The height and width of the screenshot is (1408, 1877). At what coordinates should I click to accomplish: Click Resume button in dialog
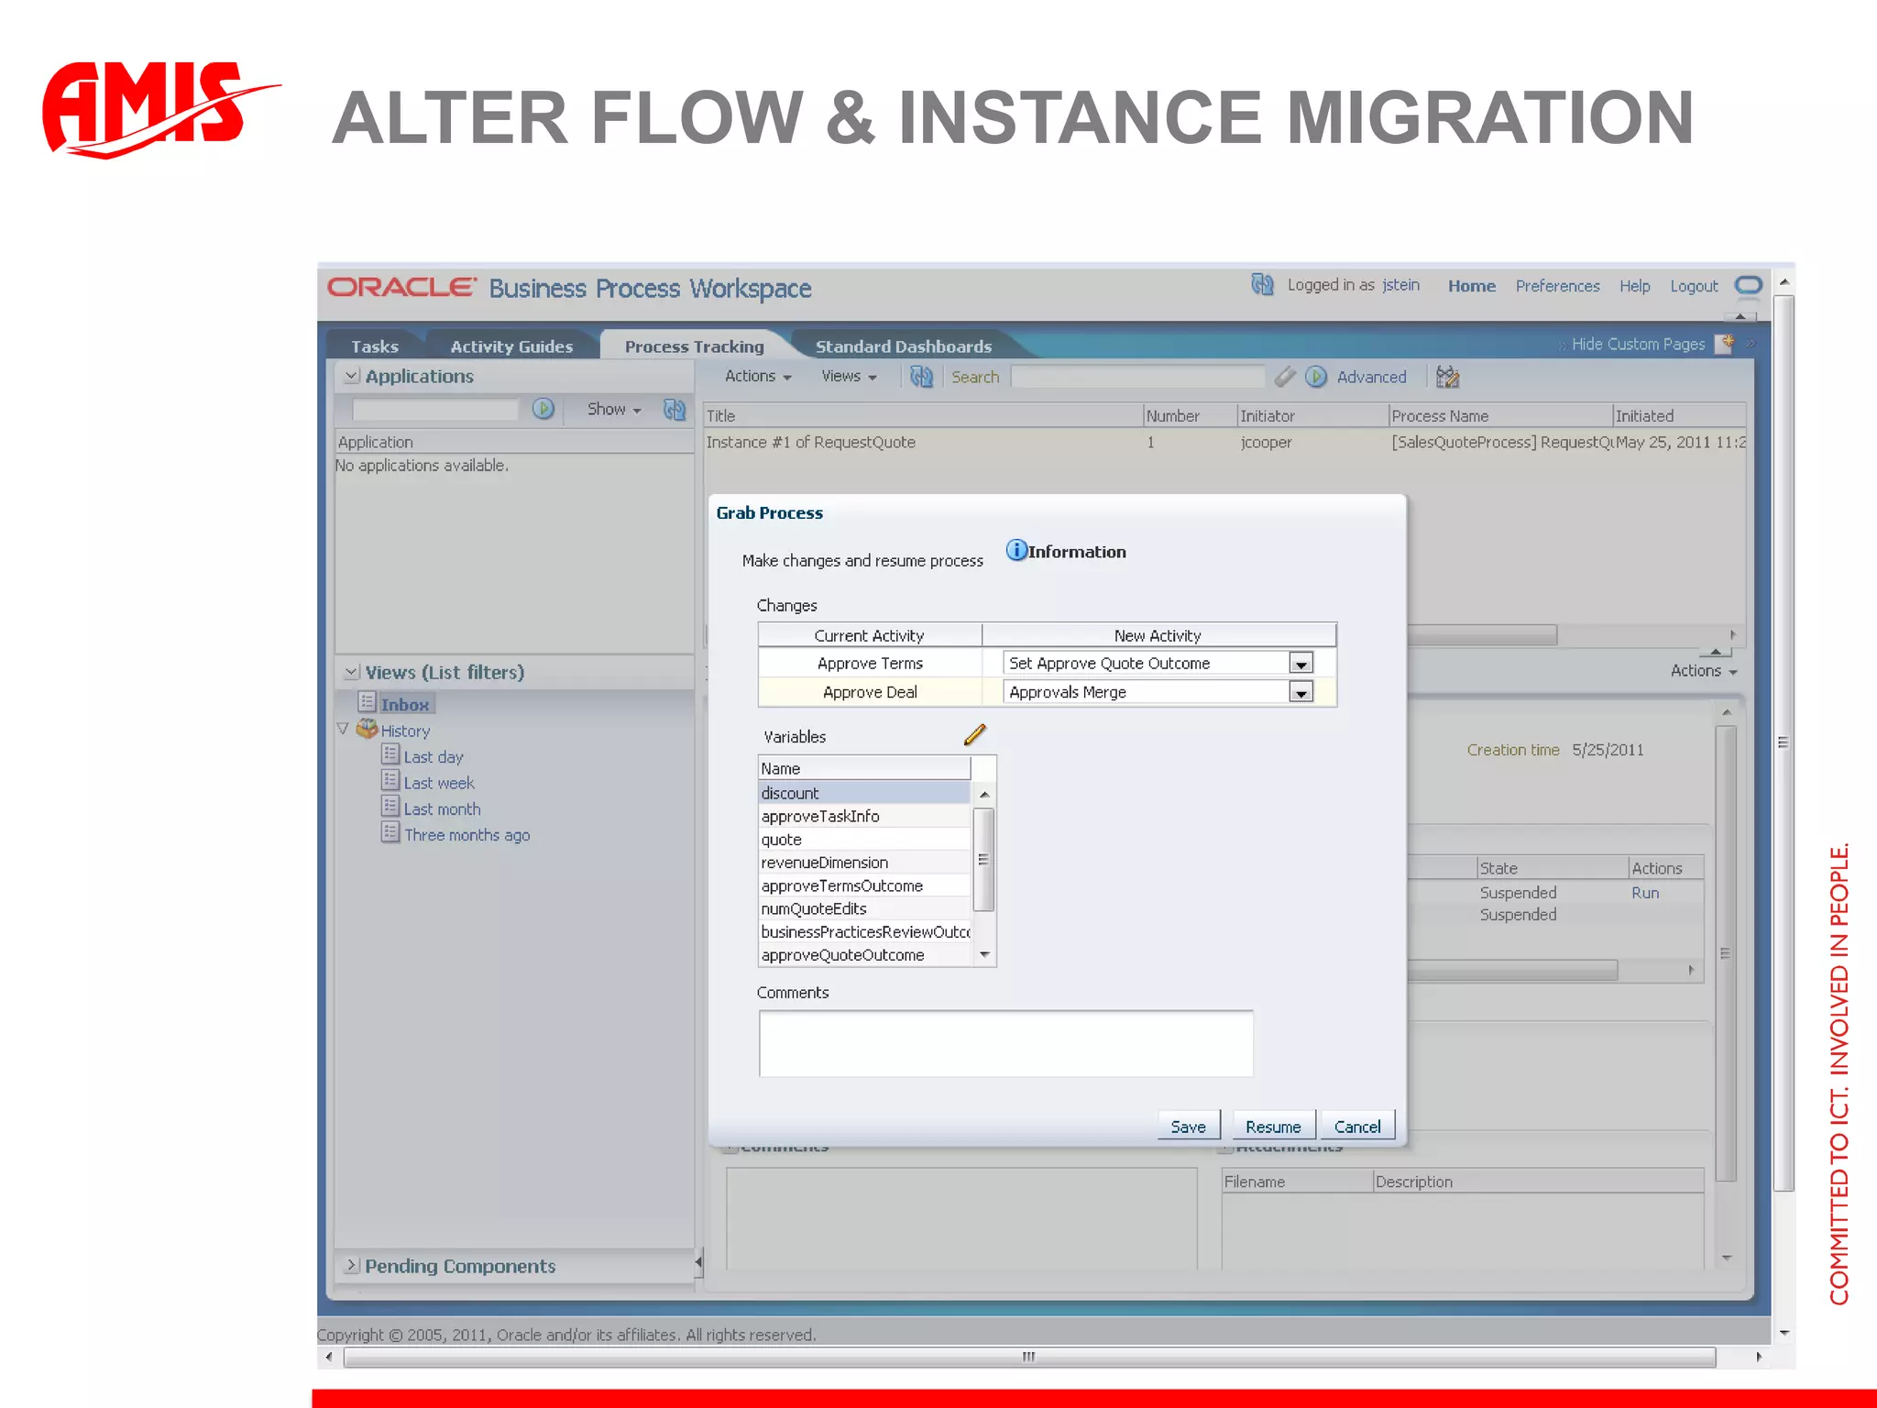pos(1273,1127)
